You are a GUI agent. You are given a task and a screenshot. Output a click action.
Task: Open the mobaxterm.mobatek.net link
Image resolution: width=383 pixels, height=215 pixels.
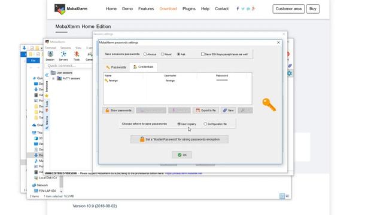(184, 173)
